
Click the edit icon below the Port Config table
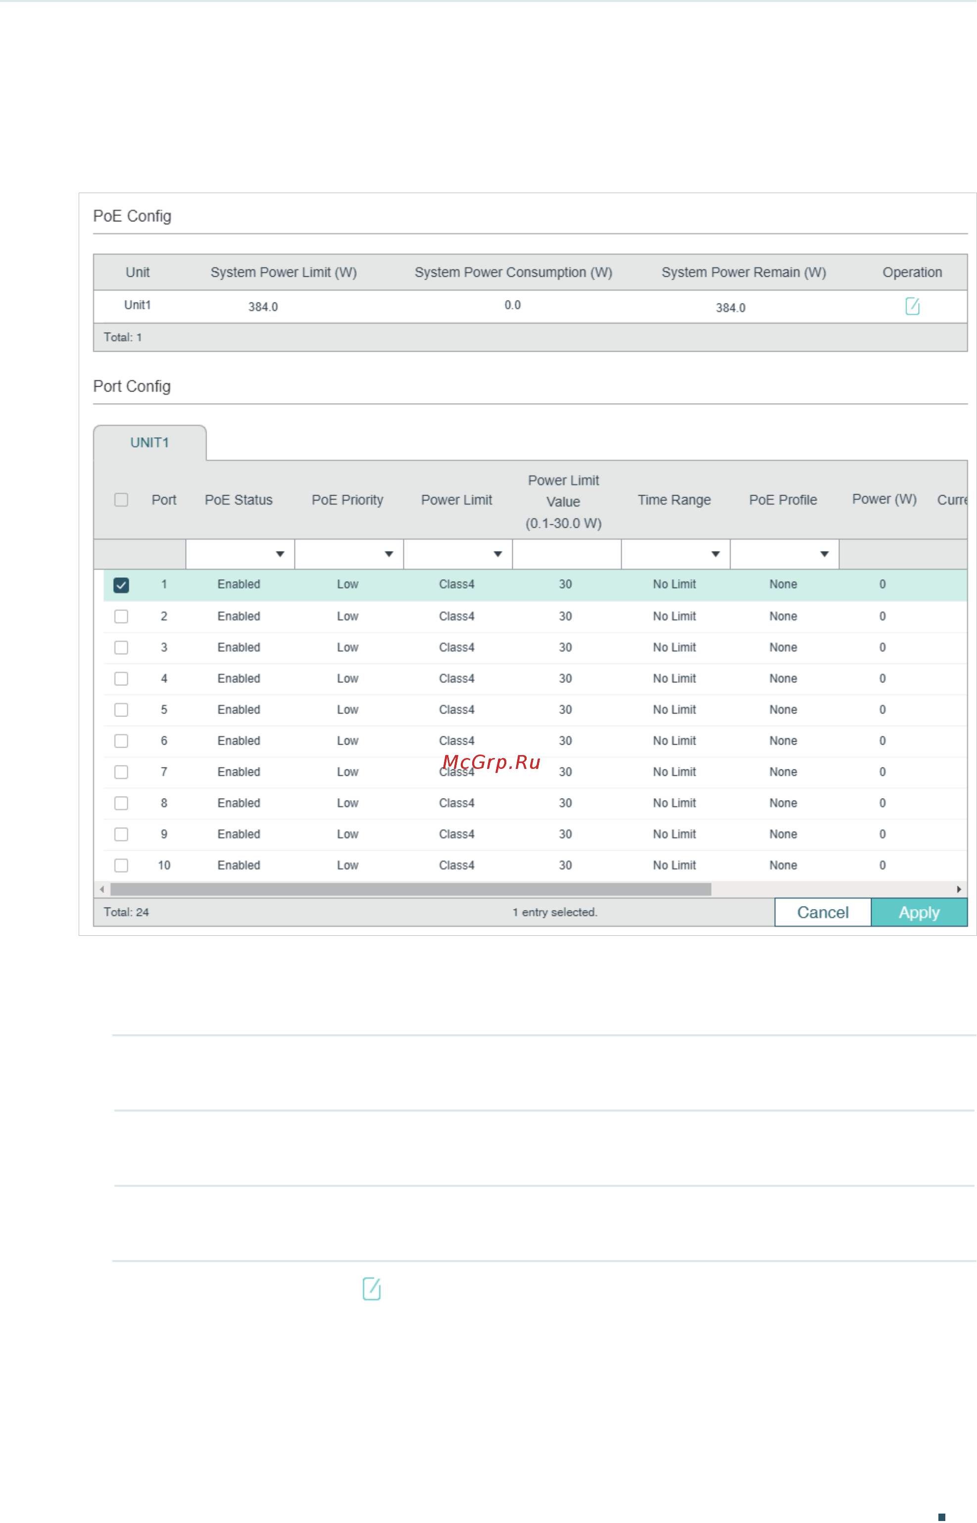[x=372, y=1289]
